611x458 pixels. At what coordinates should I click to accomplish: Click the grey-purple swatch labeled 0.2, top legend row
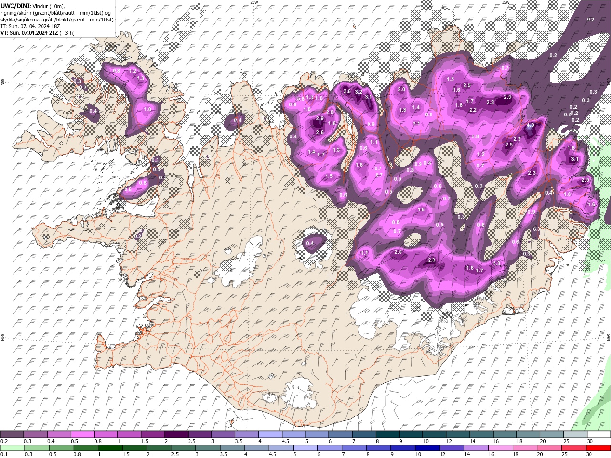coord(12,435)
